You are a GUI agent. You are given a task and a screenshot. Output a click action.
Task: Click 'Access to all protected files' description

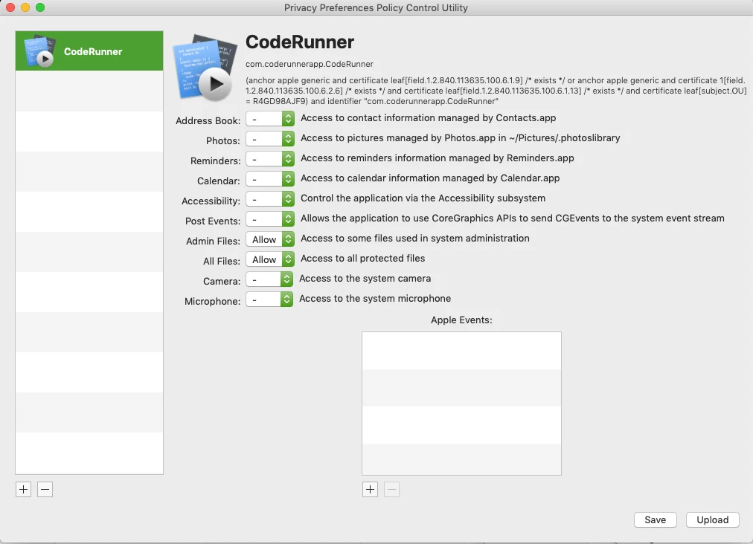pyautogui.click(x=362, y=258)
